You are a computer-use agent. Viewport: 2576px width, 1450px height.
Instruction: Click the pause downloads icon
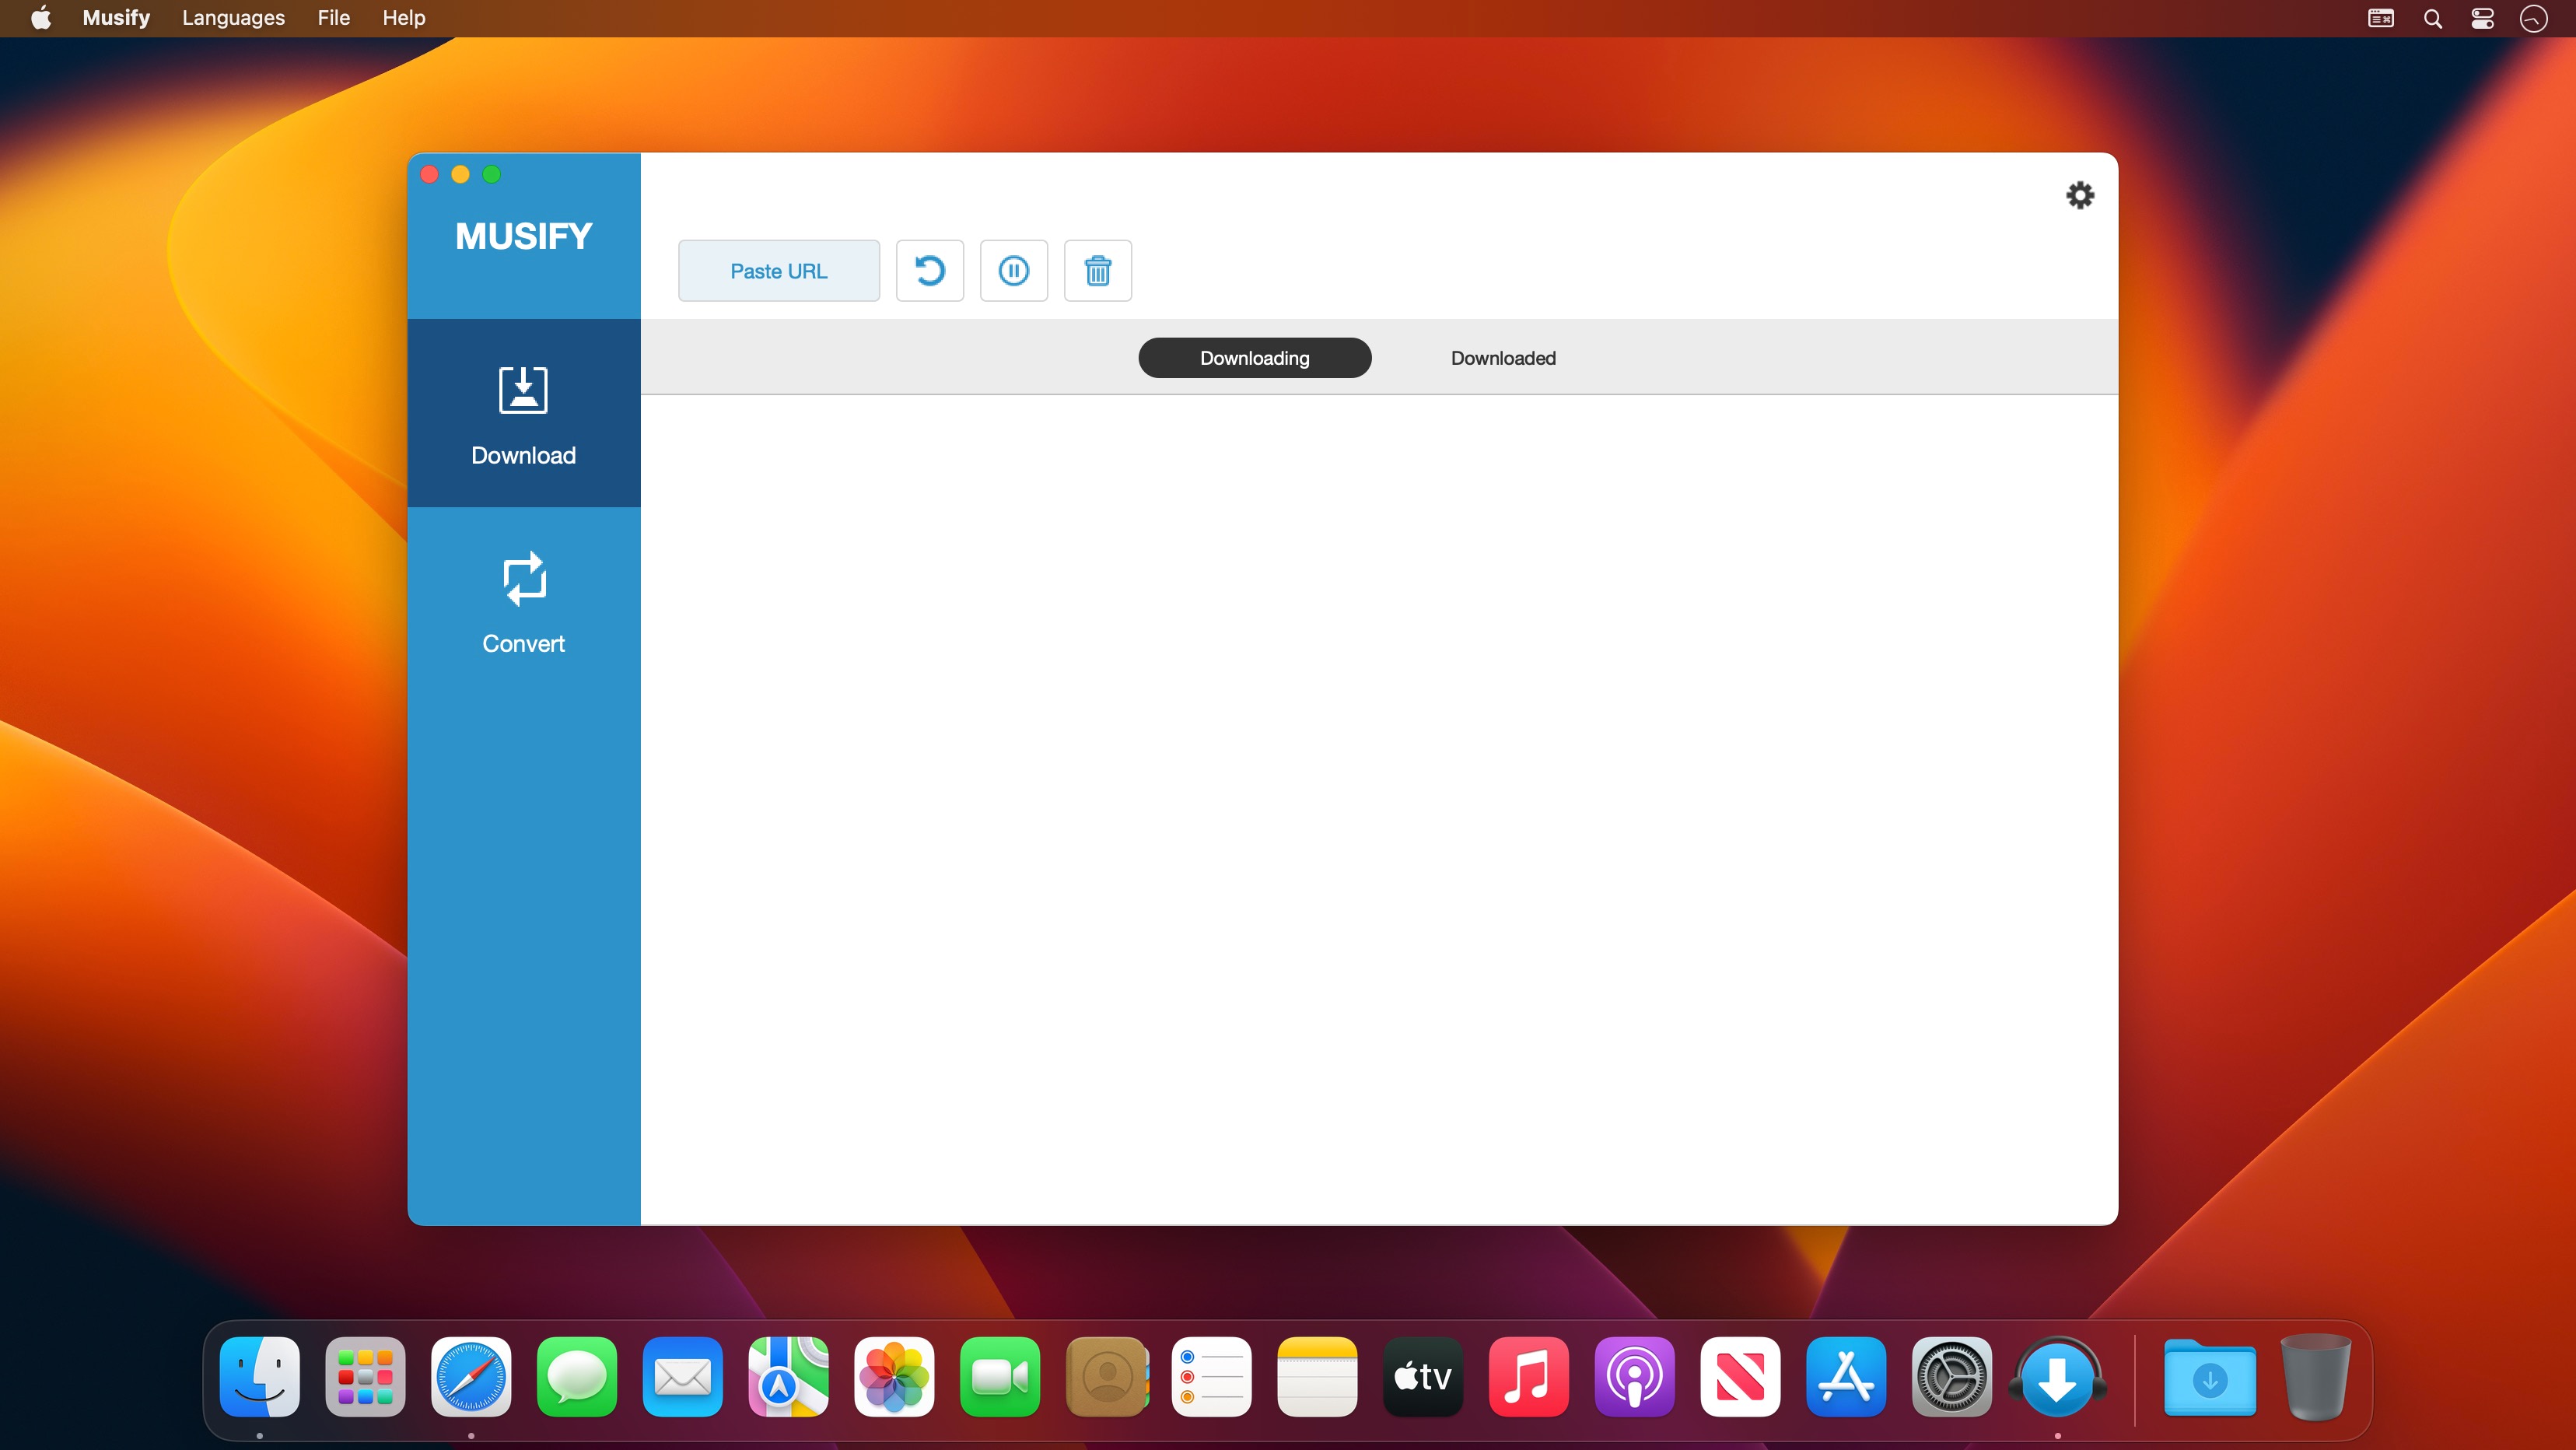(1012, 271)
